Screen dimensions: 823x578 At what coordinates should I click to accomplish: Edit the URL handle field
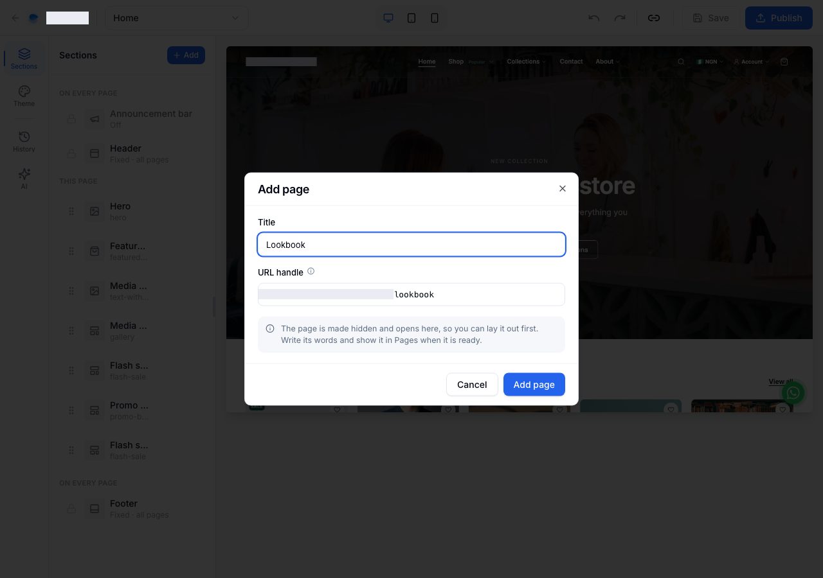tap(411, 295)
